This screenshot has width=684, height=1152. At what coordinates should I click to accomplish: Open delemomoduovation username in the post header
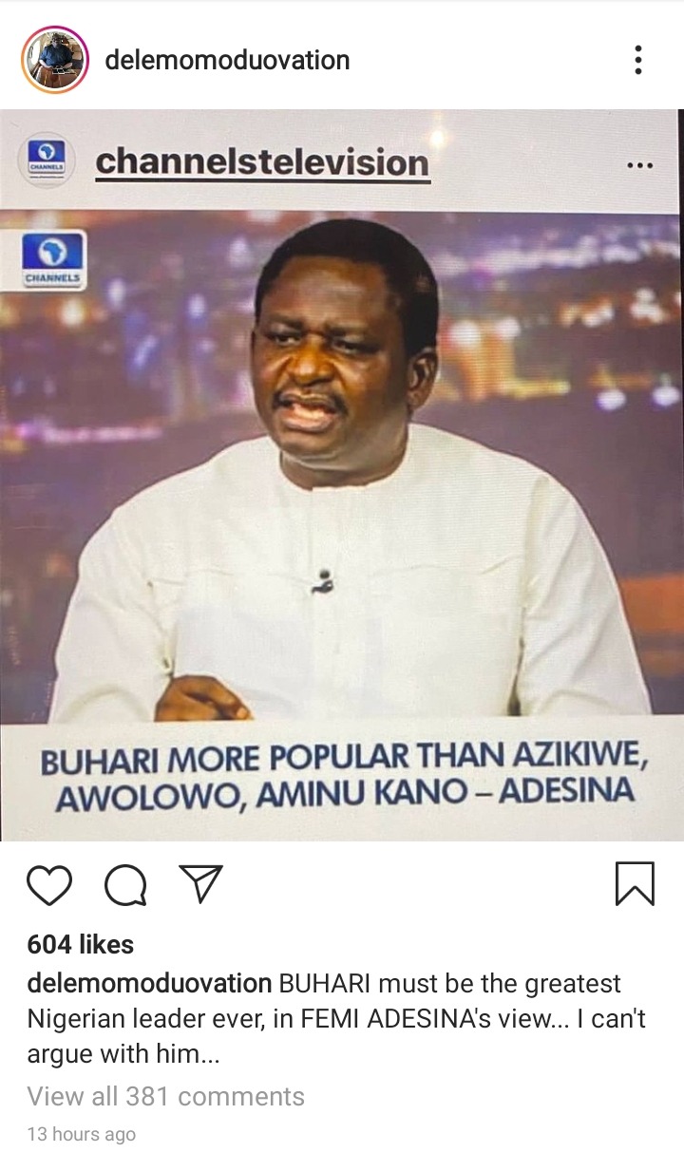pos(227,60)
